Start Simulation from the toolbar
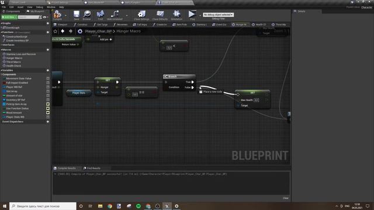The height and width of the screenshot is (210, 374). [x=176, y=15]
